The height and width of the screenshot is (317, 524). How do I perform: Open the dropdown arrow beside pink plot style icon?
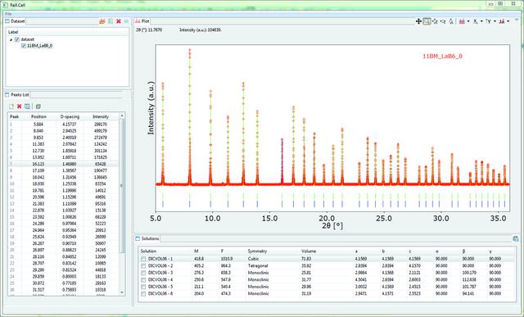[x=468, y=21]
